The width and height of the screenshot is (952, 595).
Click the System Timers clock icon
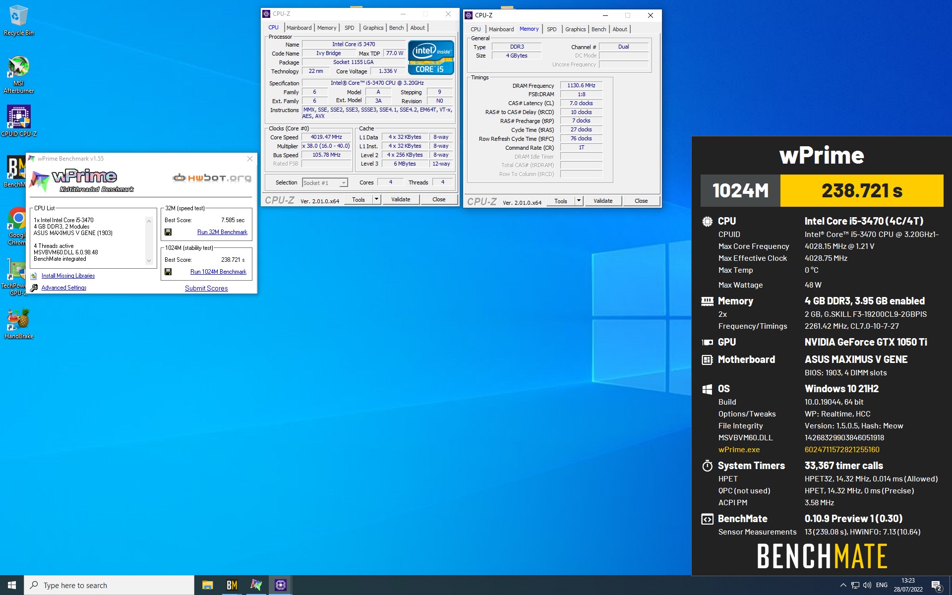click(707, 466)
